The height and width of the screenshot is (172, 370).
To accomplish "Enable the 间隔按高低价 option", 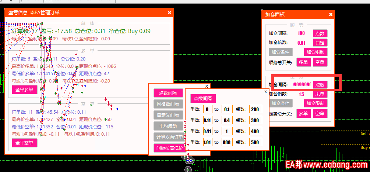I will (168, 148).
